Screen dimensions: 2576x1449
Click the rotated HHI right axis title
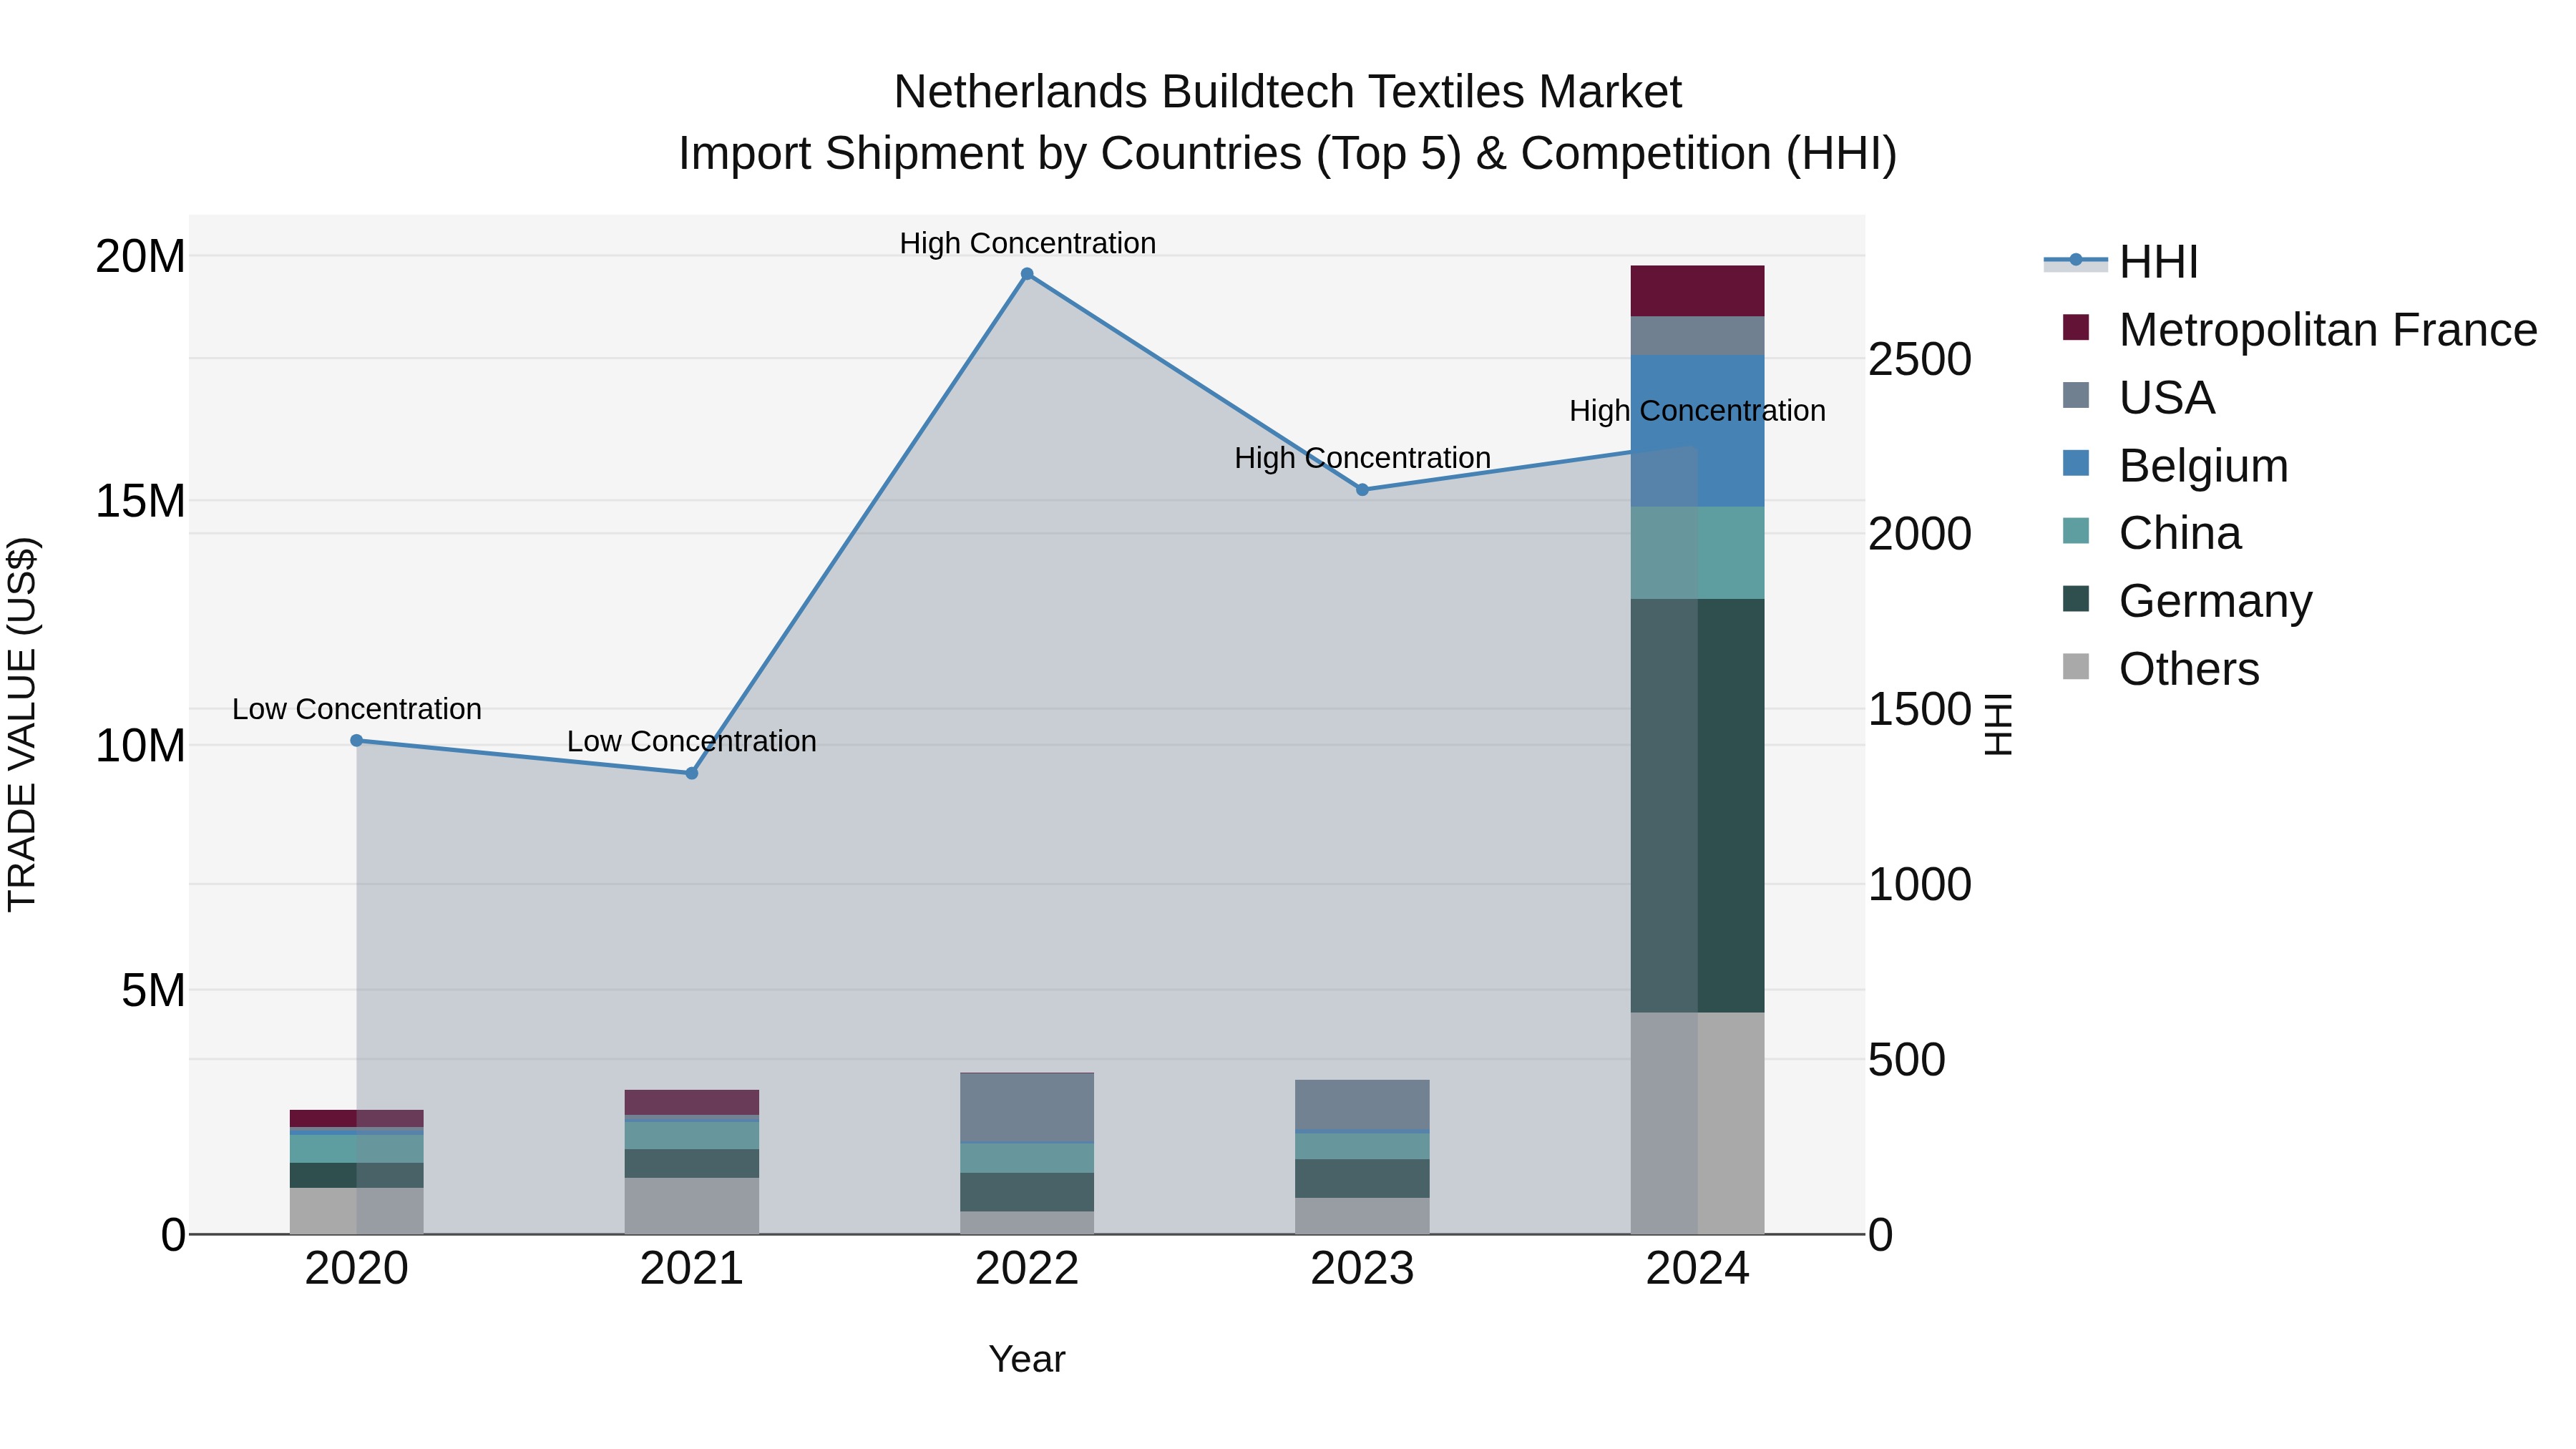point(1997,724)
